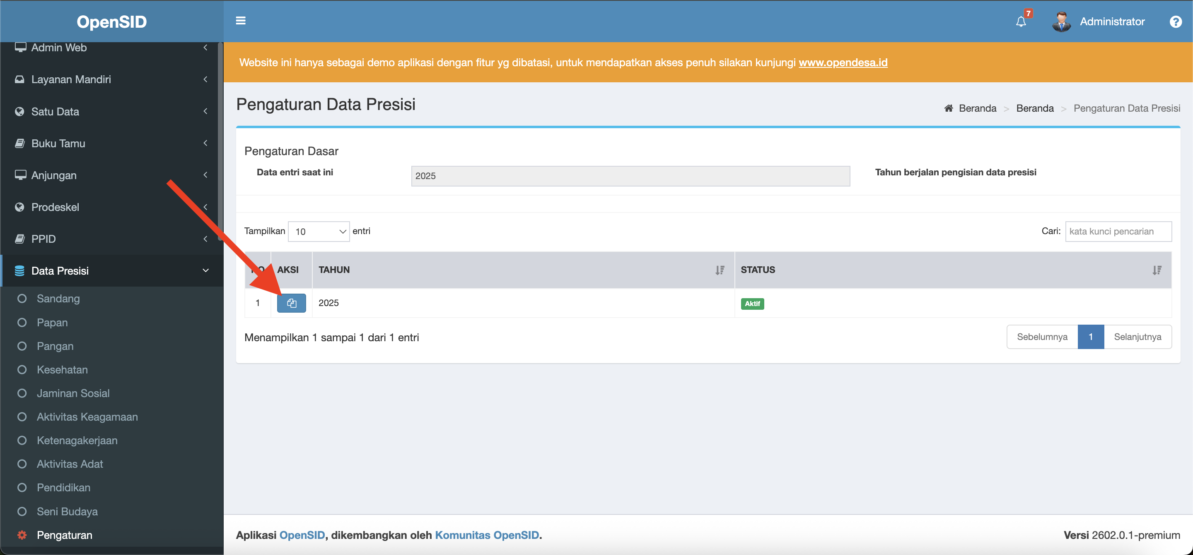Sort table by Status column icon
The height and width of the screenshot is (555, 1193).
1157,270
